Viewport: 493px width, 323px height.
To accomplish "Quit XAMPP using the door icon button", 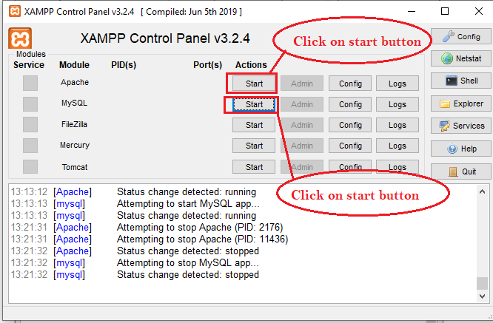I will point(460,171).
